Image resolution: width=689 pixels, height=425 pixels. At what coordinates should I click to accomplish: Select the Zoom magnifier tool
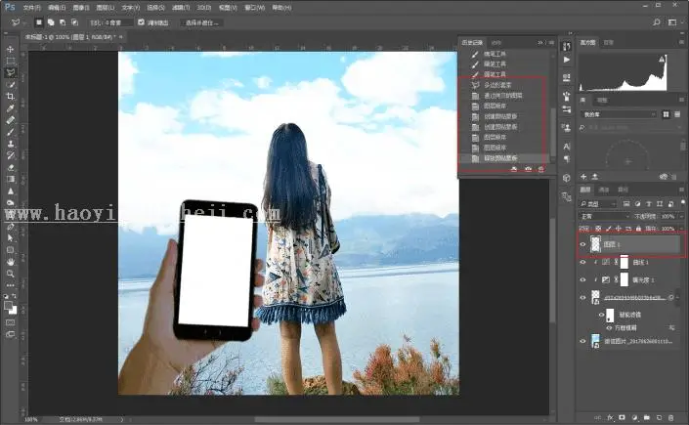[10, 274]
